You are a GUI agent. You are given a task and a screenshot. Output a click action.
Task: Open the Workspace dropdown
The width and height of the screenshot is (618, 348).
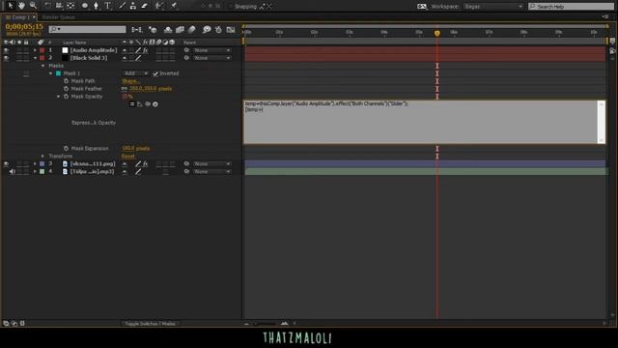(x=493, y=7)
